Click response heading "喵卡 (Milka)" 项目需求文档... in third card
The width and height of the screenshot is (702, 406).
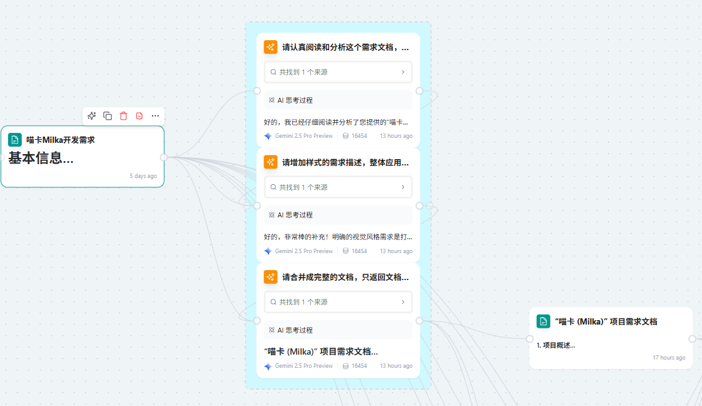click(x=320, y=351)
